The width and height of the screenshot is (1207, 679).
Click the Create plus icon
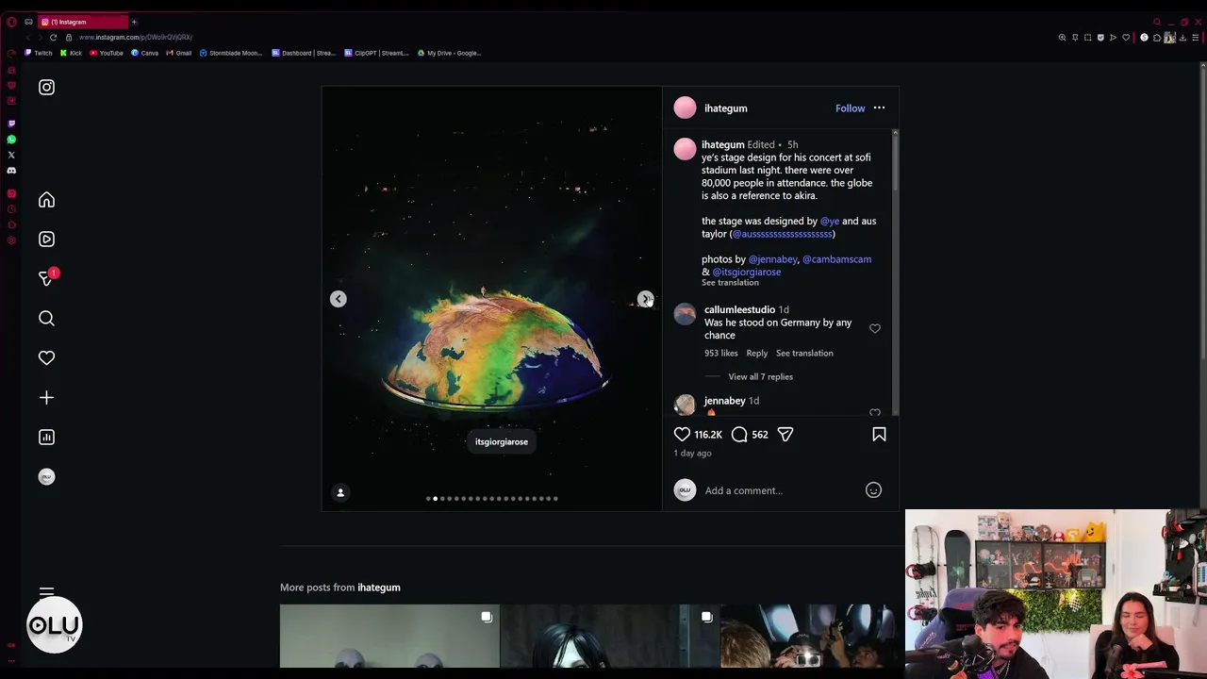pos(46,398)
